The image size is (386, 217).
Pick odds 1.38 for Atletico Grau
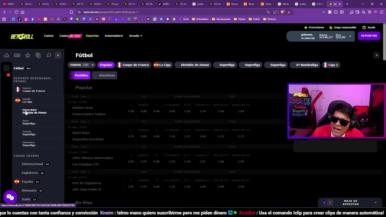coord(131,111)
